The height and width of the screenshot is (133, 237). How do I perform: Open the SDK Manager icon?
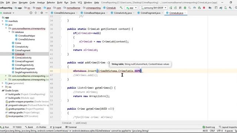pos(230,8)
